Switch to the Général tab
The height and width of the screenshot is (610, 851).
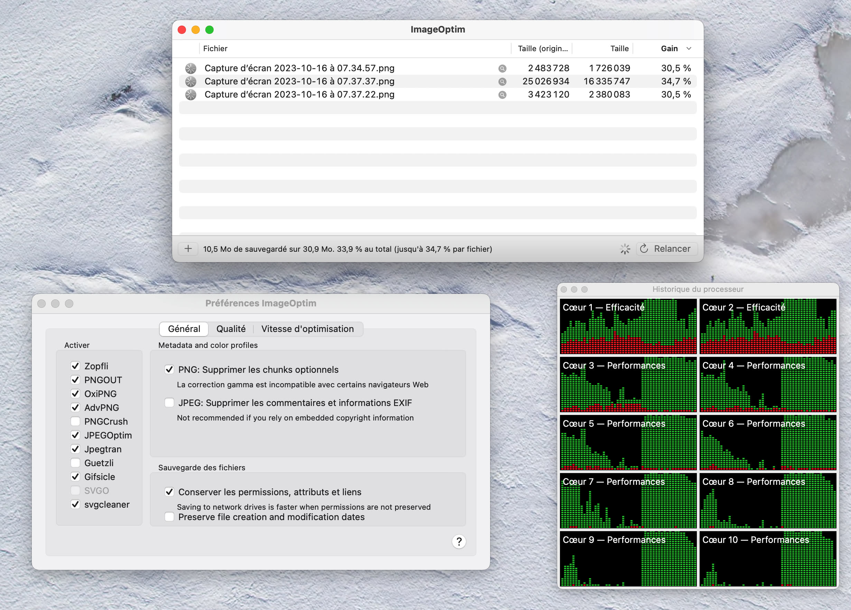(x=184, y=329)
